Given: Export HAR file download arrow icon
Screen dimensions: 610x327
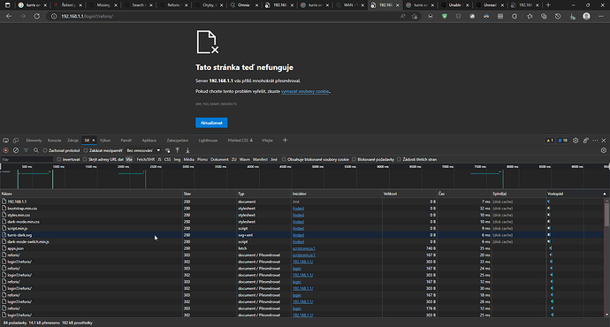Looking at the screenshot, I should coord(187,150).
